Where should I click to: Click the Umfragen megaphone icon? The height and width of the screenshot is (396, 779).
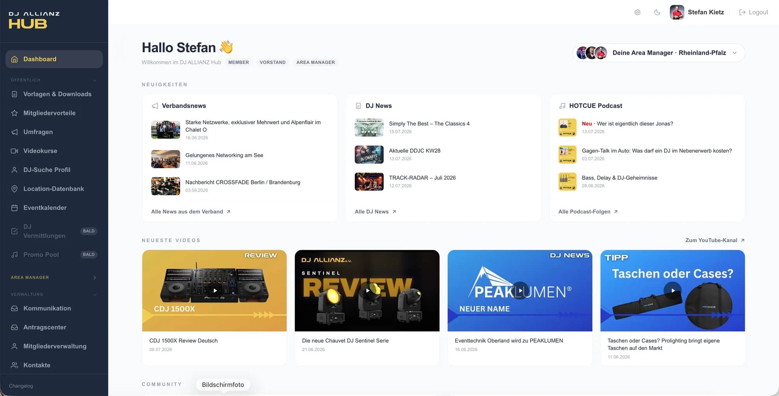[14, 132]
